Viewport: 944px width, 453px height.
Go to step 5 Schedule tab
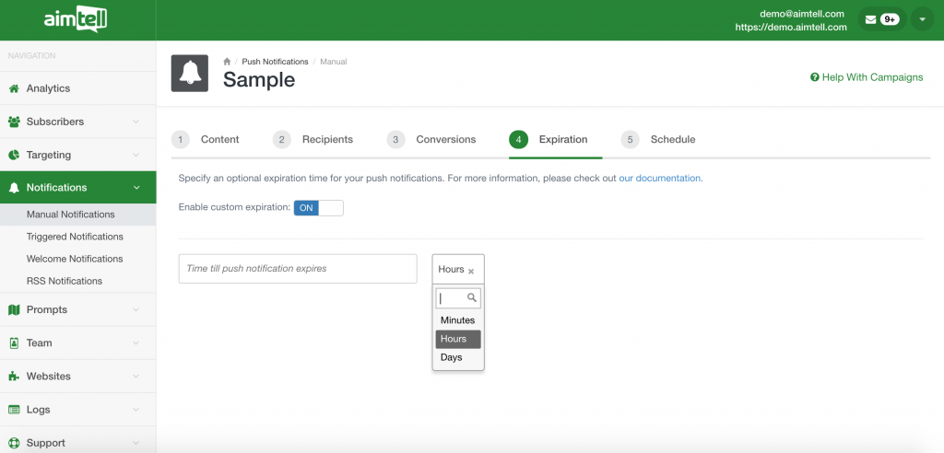tap(658, 140)
